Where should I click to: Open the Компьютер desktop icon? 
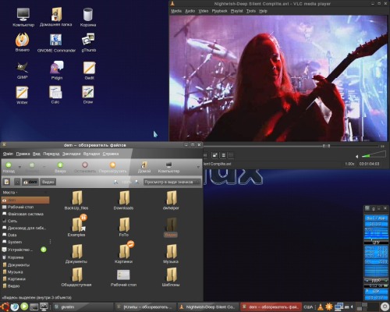click(x=23, y=17)
